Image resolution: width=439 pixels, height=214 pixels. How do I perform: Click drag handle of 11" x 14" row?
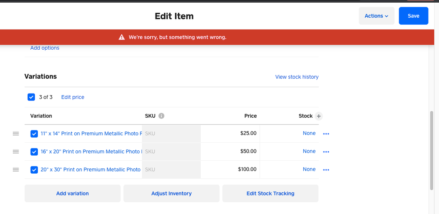pyautogui.click(x=16, y=134)
